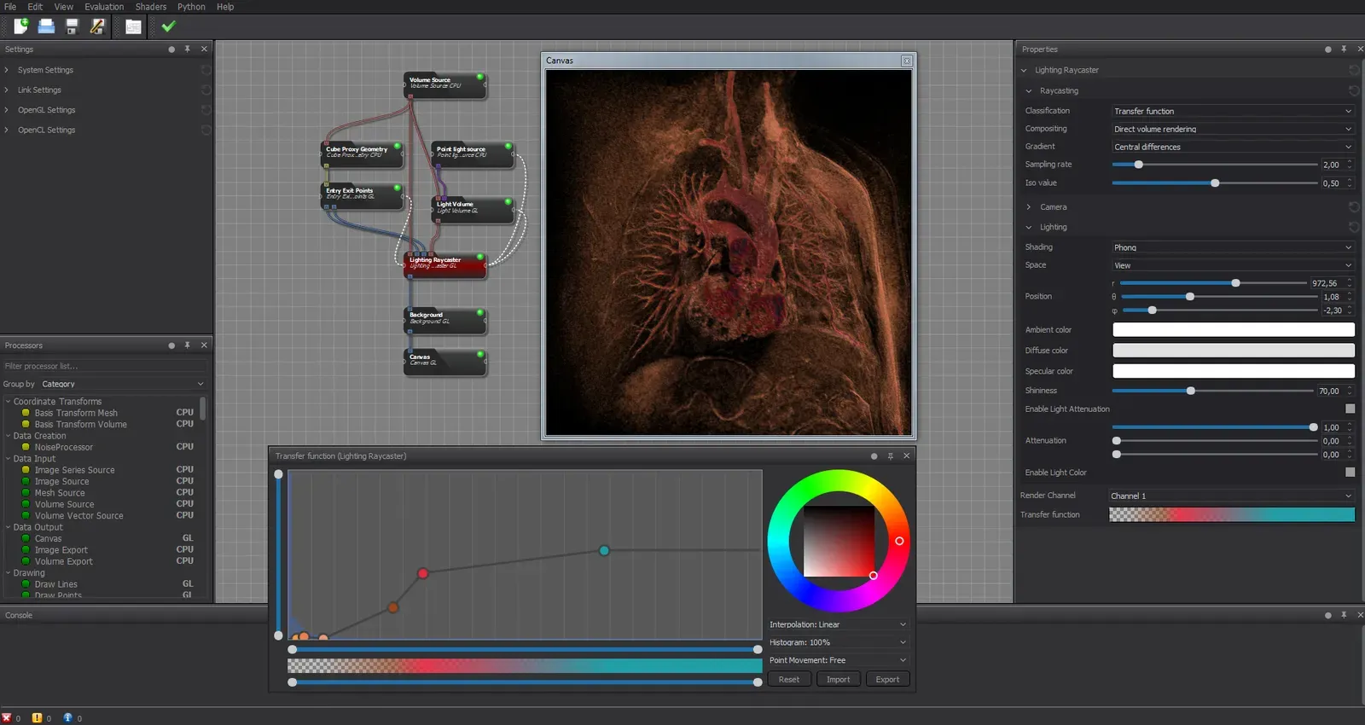
Task: Click the Ambient color swatch
Action: 1233,330
